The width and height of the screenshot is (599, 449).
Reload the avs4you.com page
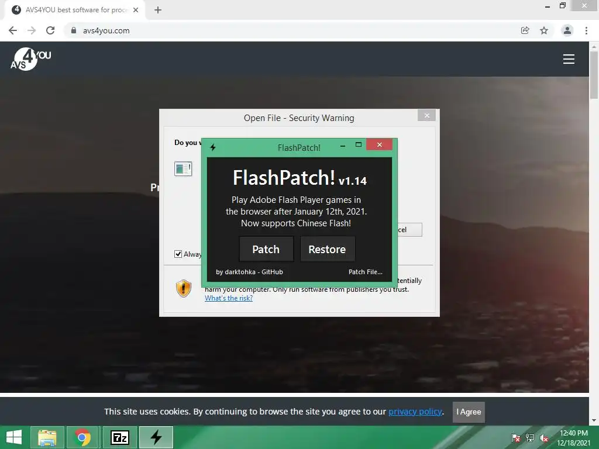coord(50,30)
